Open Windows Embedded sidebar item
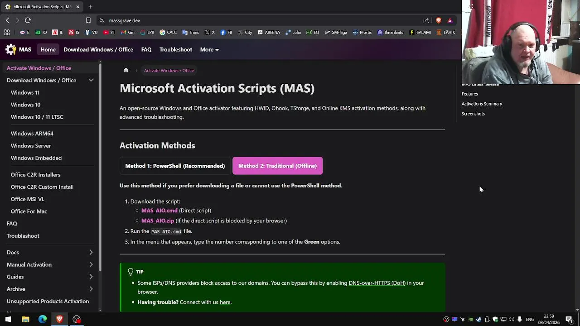The height and width of the screenshot is (326, 580). (36, 158)
